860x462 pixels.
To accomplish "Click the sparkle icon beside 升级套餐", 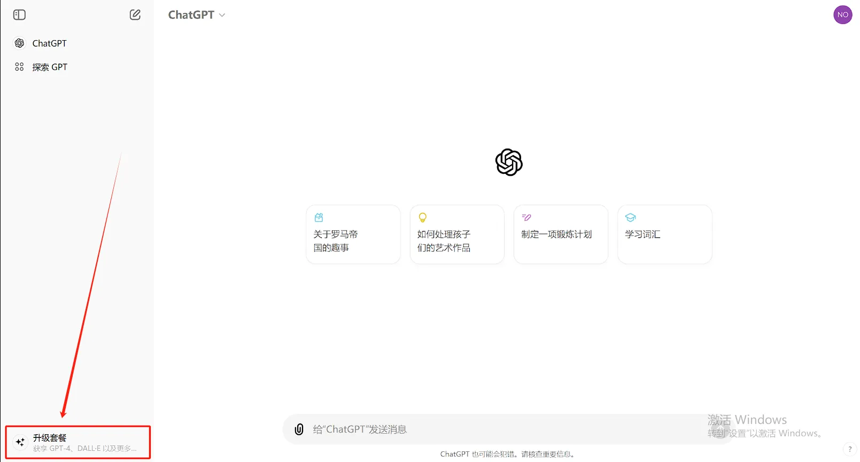I will click(20, 442).
